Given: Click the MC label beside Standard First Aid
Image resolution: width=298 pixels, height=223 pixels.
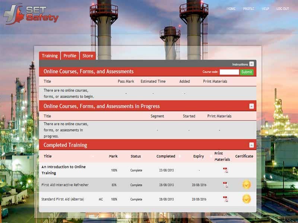Looking at the screenshot, I should click(x=101, y=199).
